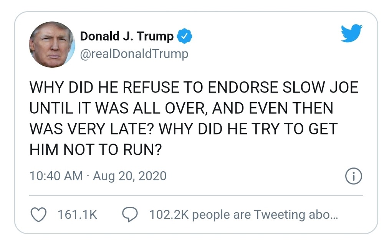Click the display name Donald J. Trump
This screenshot has height=240, width=384.
127,37
